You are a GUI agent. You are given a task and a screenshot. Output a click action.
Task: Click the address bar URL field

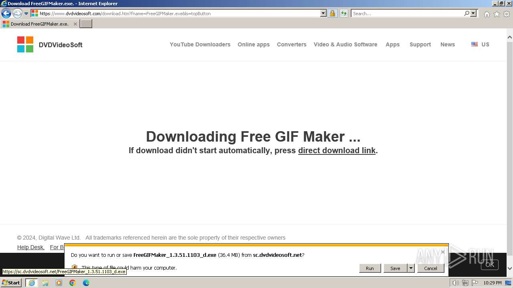click(176, 13)
